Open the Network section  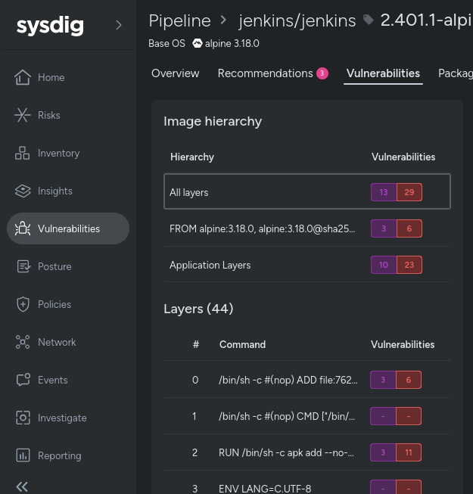coord(57,342)
